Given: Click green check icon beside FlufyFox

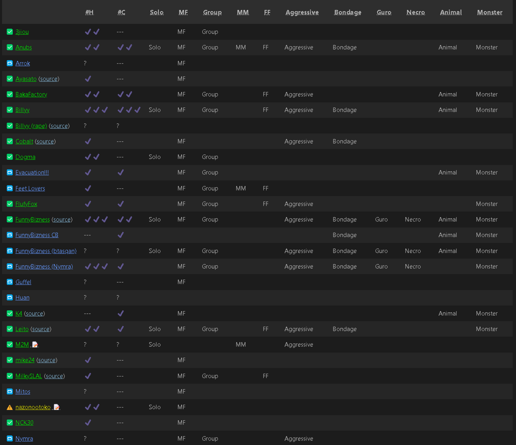Looking at the screenshot, I should [x=10, y=204].
